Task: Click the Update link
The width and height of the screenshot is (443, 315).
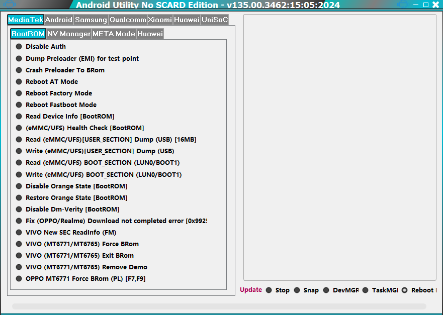Action: [251, 290]
